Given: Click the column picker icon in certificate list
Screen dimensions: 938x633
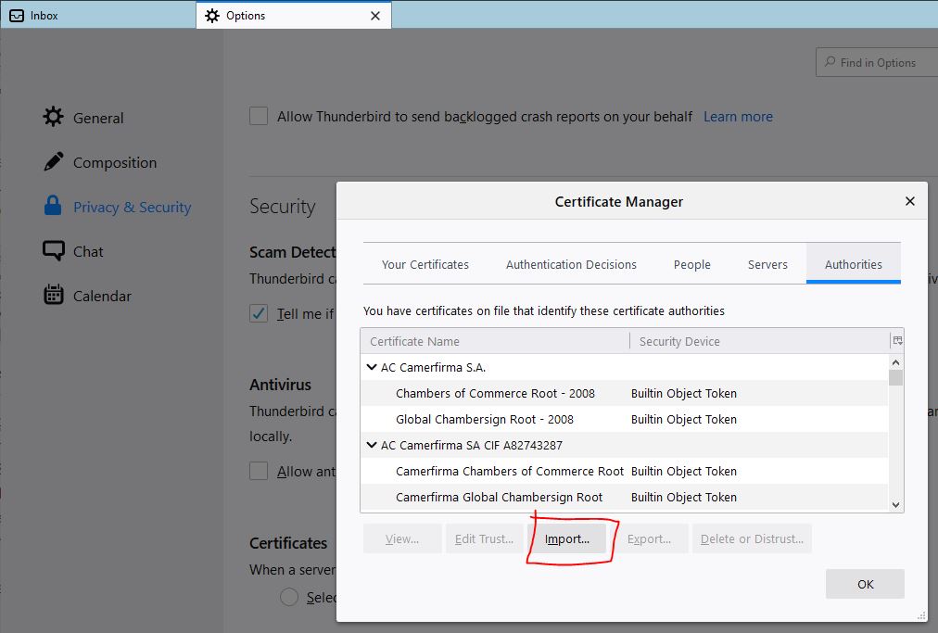Looking at the screenshot, I should pos(896,341).
